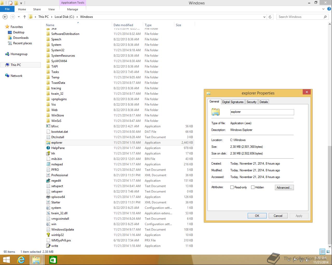Select Recent places under Favorites
This screenshot has height=265, width=332.
[x=23, y=43]
